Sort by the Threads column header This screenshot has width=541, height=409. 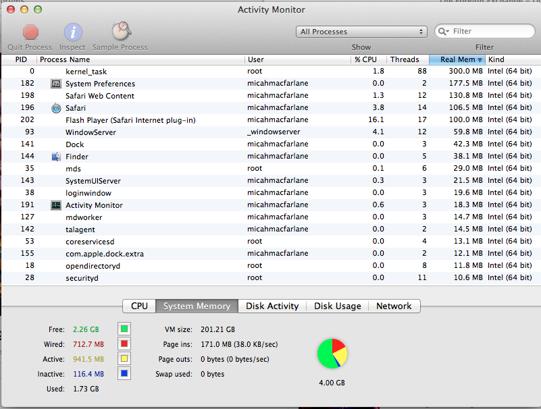click(x=408, y=59)
